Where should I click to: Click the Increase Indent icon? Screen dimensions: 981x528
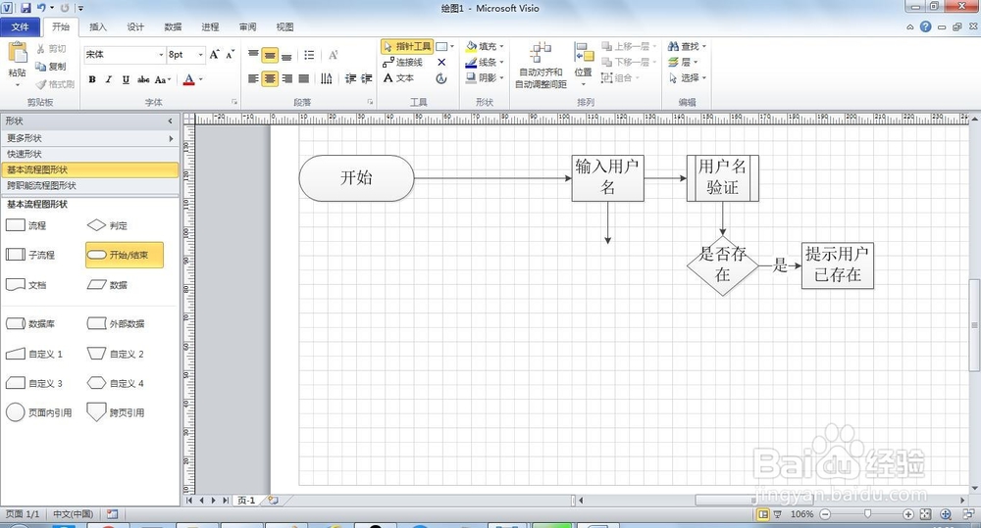(x=367, y=78)
